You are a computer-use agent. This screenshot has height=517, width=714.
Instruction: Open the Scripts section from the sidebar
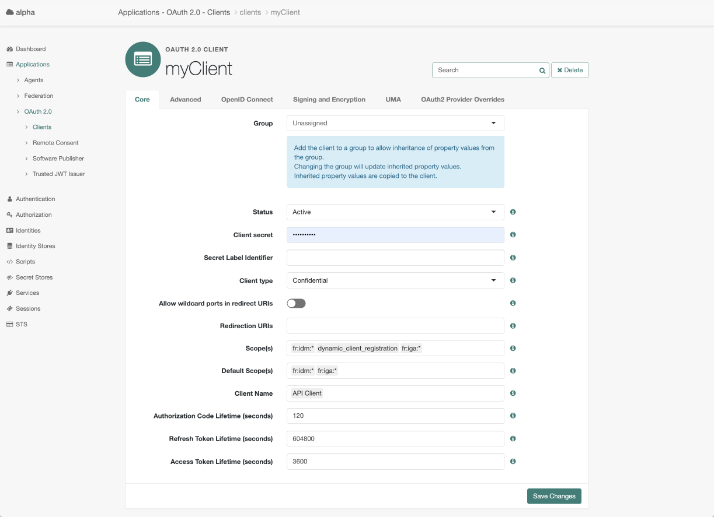[x=10, y=261]
